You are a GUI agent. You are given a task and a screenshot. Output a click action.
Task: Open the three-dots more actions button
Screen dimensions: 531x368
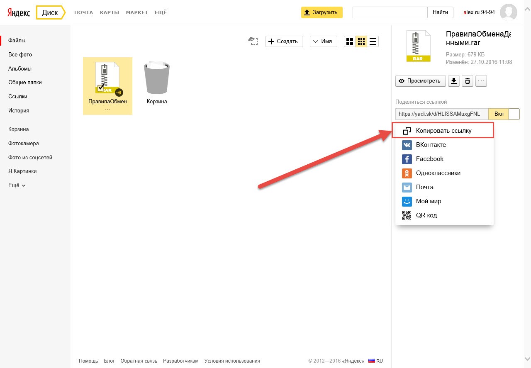481,81
